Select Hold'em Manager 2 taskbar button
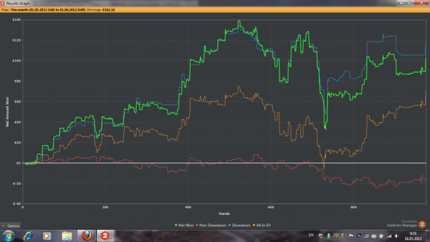The height and width of the screenshot is (242, 430). [105, 236]
